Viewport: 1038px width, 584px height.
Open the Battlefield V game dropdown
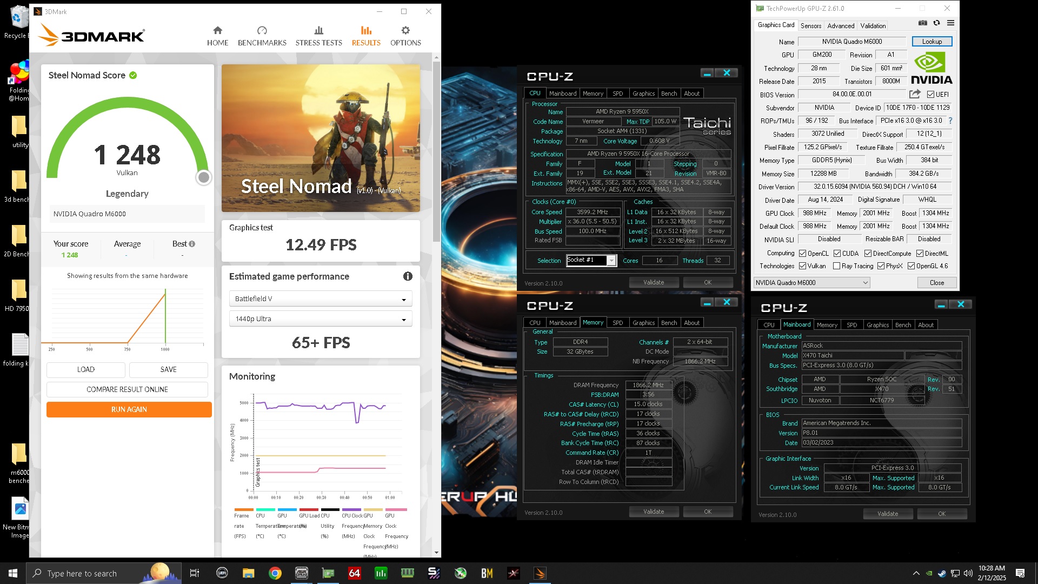tap(321, 298)
